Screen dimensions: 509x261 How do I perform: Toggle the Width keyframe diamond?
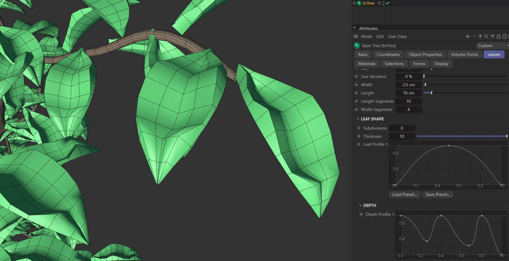(x=356, y=85)
